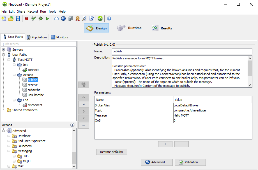The width and height of the screenshot is (258, 170).
Task: Select the subscribe action in the tree
Action: pyautogui.click(x=34, y=90)
